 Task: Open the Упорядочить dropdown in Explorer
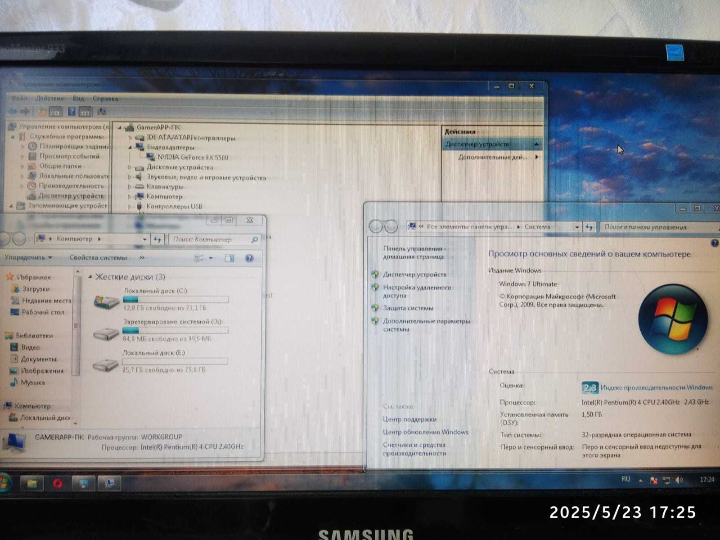(x=28, y=257)
